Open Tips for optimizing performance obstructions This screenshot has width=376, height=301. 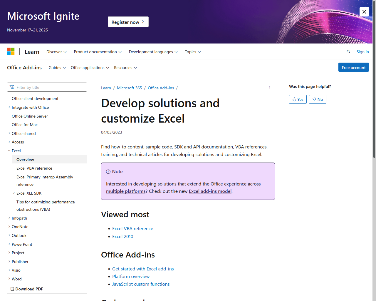point(46,205)
